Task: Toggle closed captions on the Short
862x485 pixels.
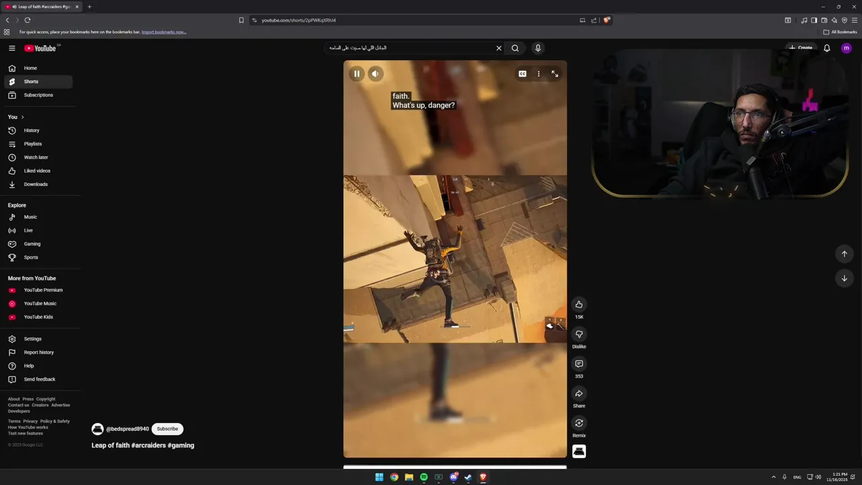Action: tap(522, 73)
